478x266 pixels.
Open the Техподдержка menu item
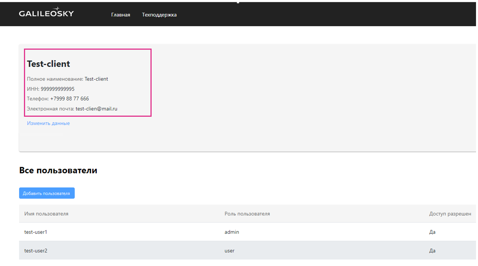159,15
